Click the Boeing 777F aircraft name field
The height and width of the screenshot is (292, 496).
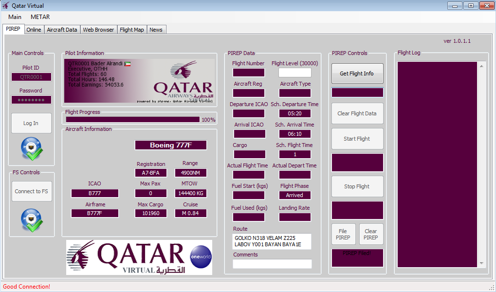click(171, 145)
